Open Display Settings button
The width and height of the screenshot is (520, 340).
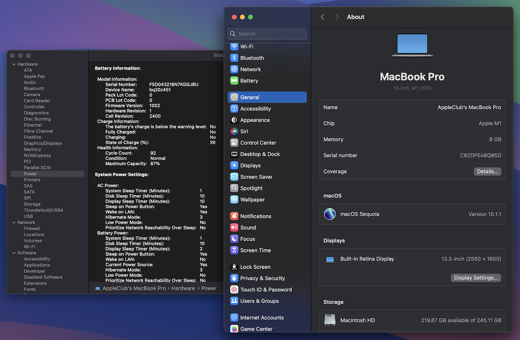click(476, 278)
